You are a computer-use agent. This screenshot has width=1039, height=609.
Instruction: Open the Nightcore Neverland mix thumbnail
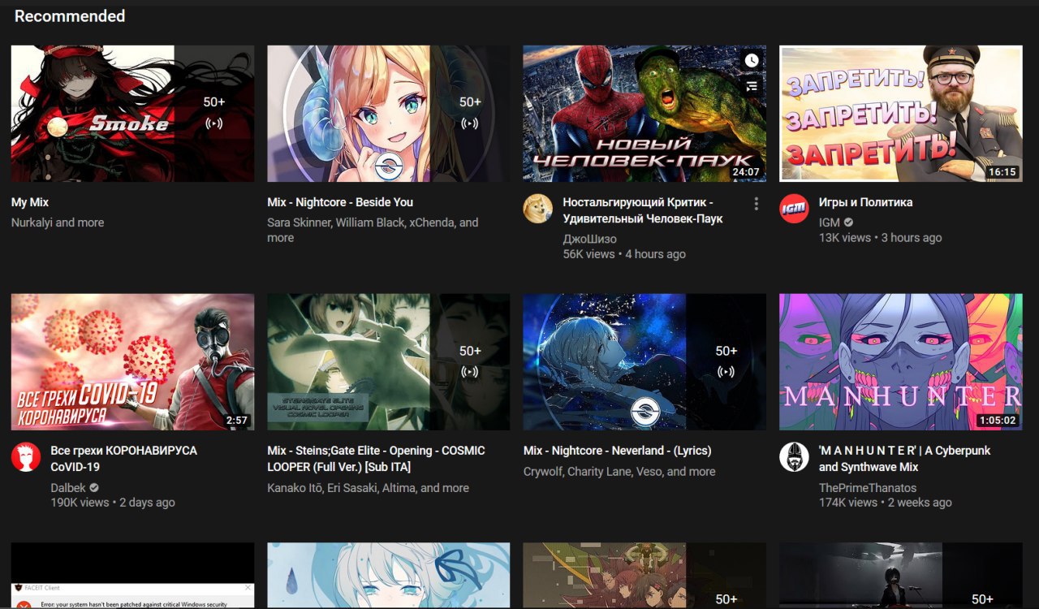pos(645,362)
